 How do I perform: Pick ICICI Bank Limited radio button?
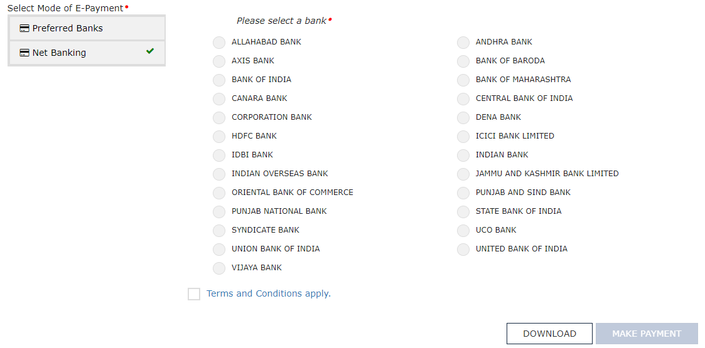pyautogui.click(x=463, y=137)
